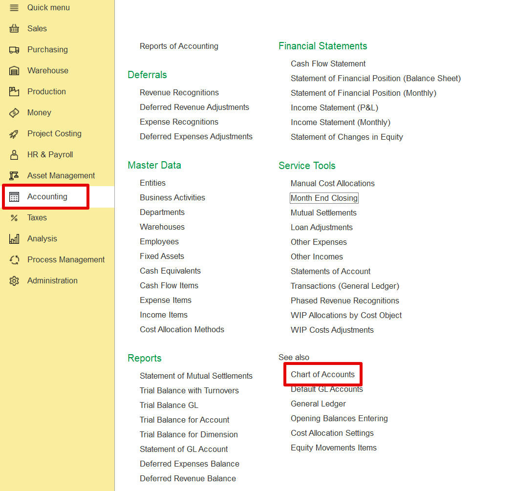This screenshot has height=491, width=515.
Task: Open Trial Balance GL report
Action: click(x=169, y=406)
